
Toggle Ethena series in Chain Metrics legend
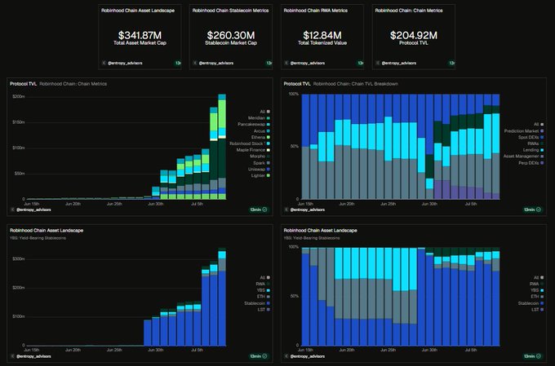point(260,137)
